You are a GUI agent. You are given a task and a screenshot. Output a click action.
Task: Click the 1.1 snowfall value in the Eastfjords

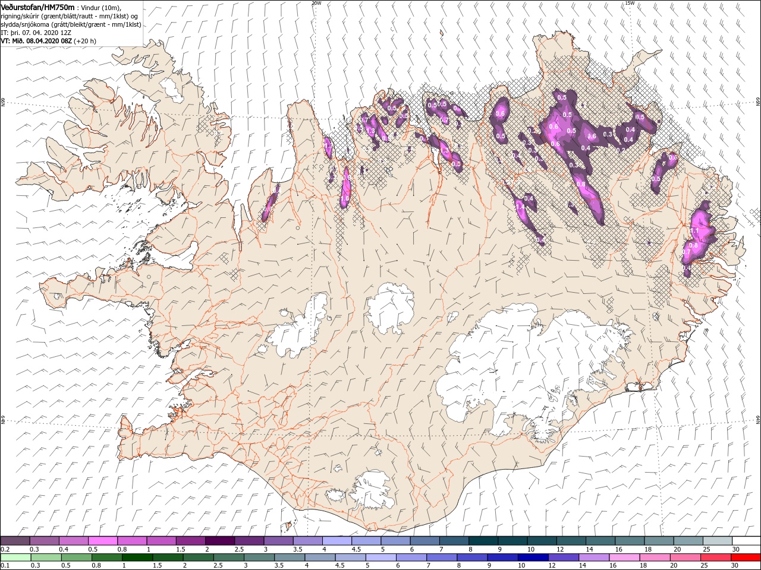pyautogui.click(x=694, y=230)
